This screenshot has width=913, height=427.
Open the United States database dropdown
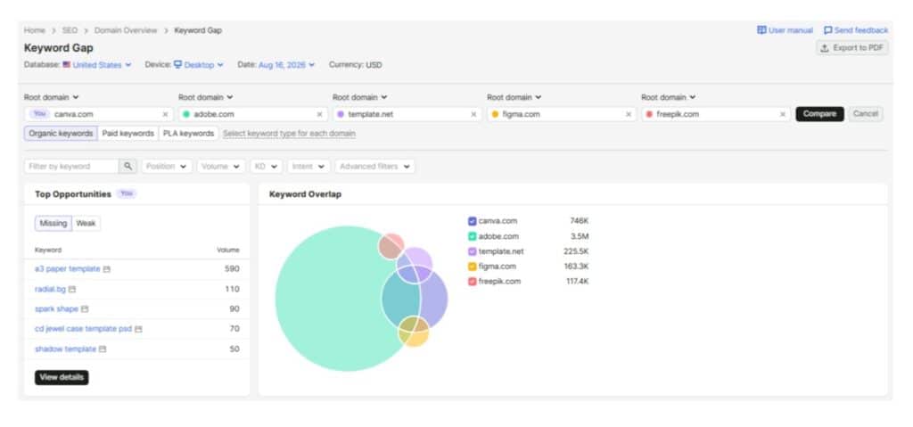[x=97, y=65]
